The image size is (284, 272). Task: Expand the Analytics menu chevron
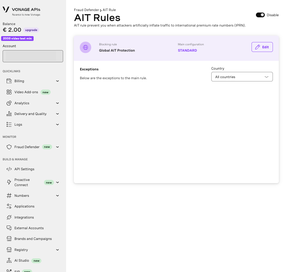(57, 103)
